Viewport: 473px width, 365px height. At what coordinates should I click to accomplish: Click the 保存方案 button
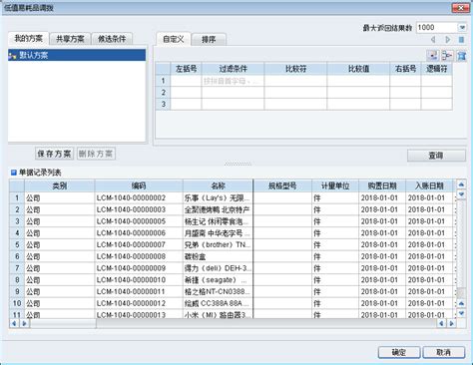(x=54, y=154)
